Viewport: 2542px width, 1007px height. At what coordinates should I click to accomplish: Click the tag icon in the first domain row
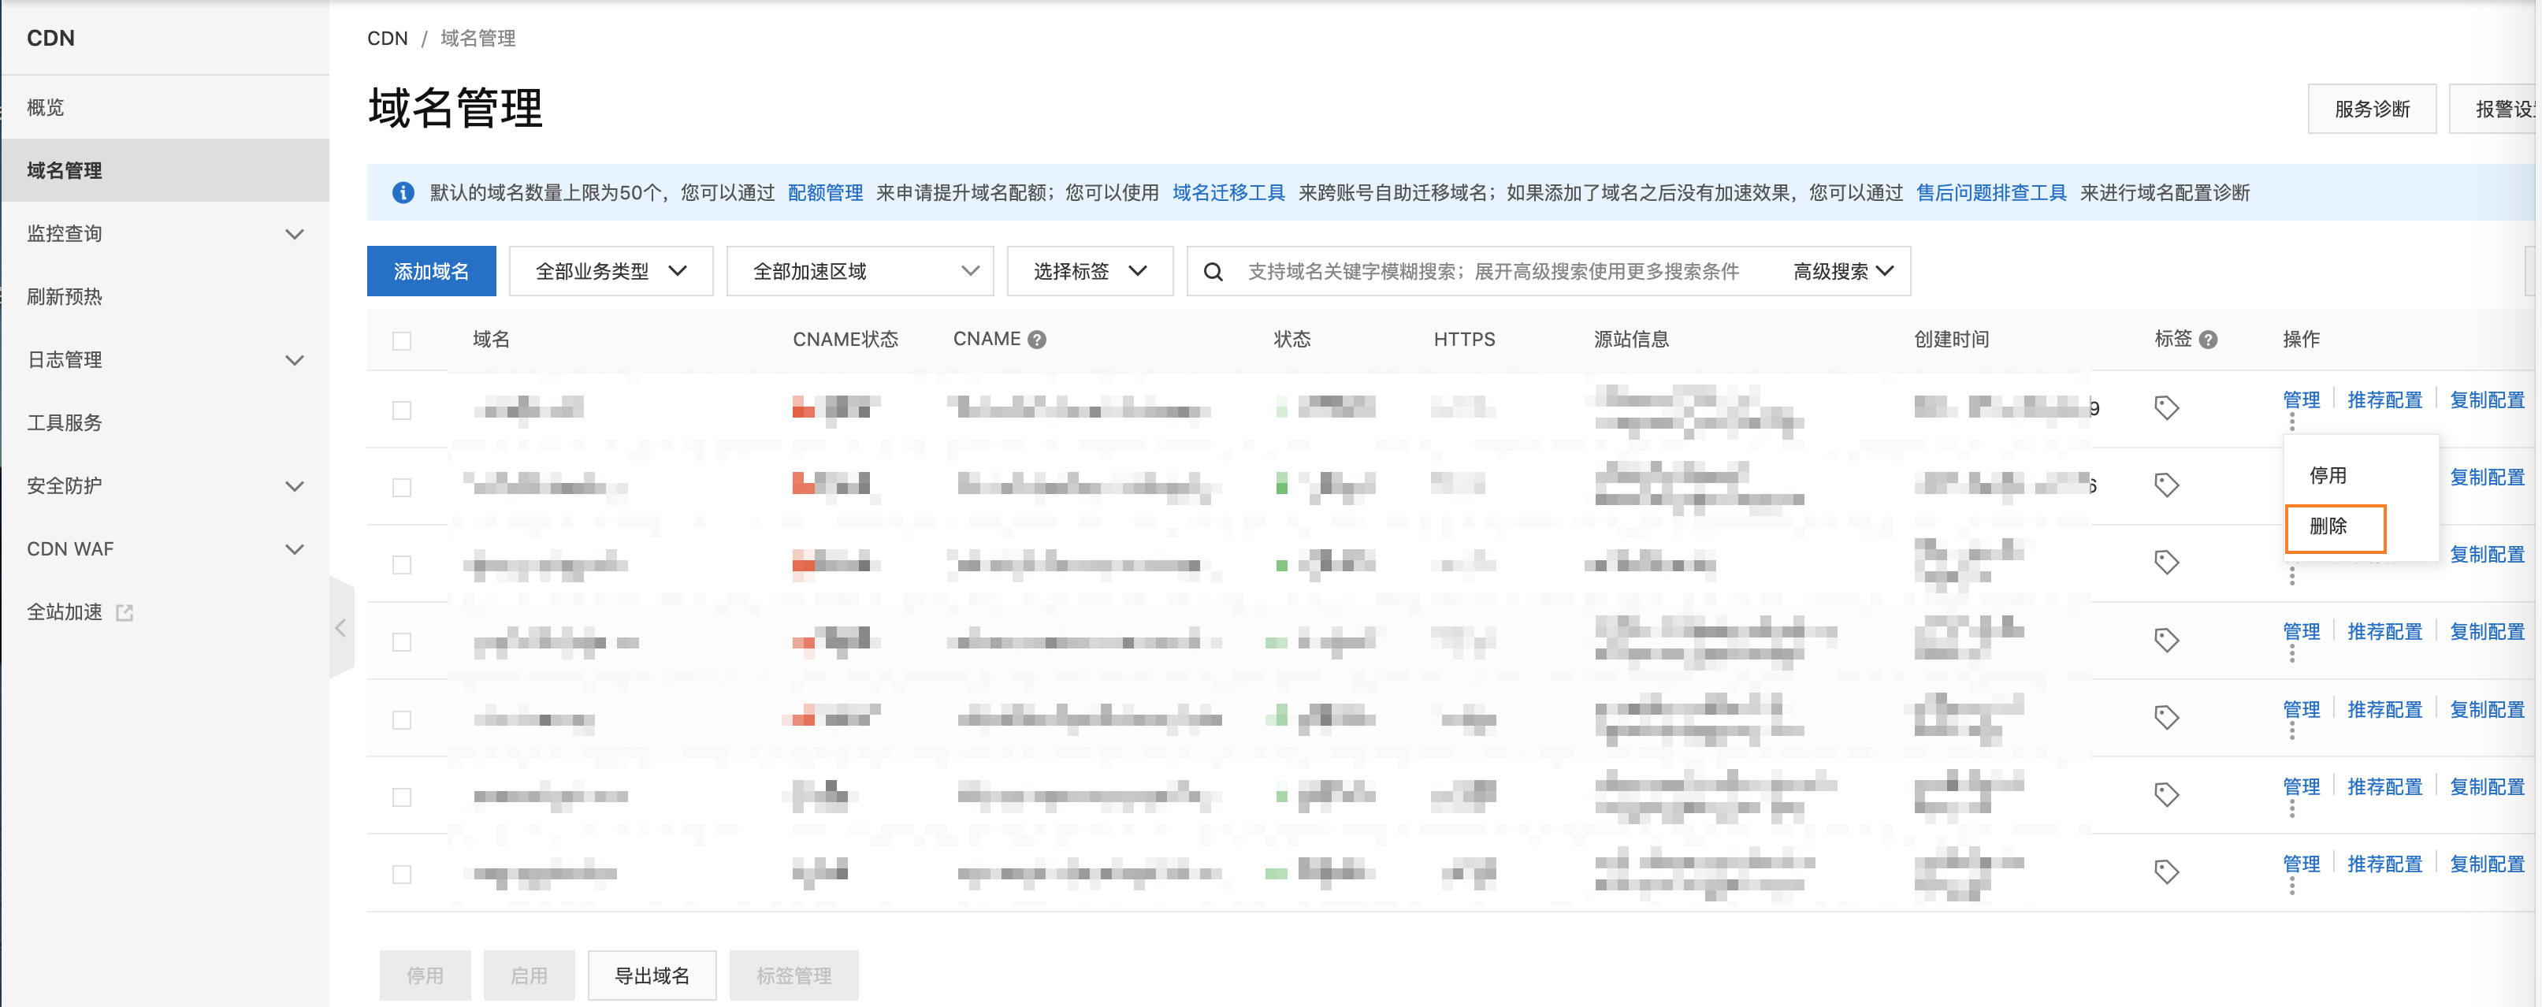(2166, 407)
